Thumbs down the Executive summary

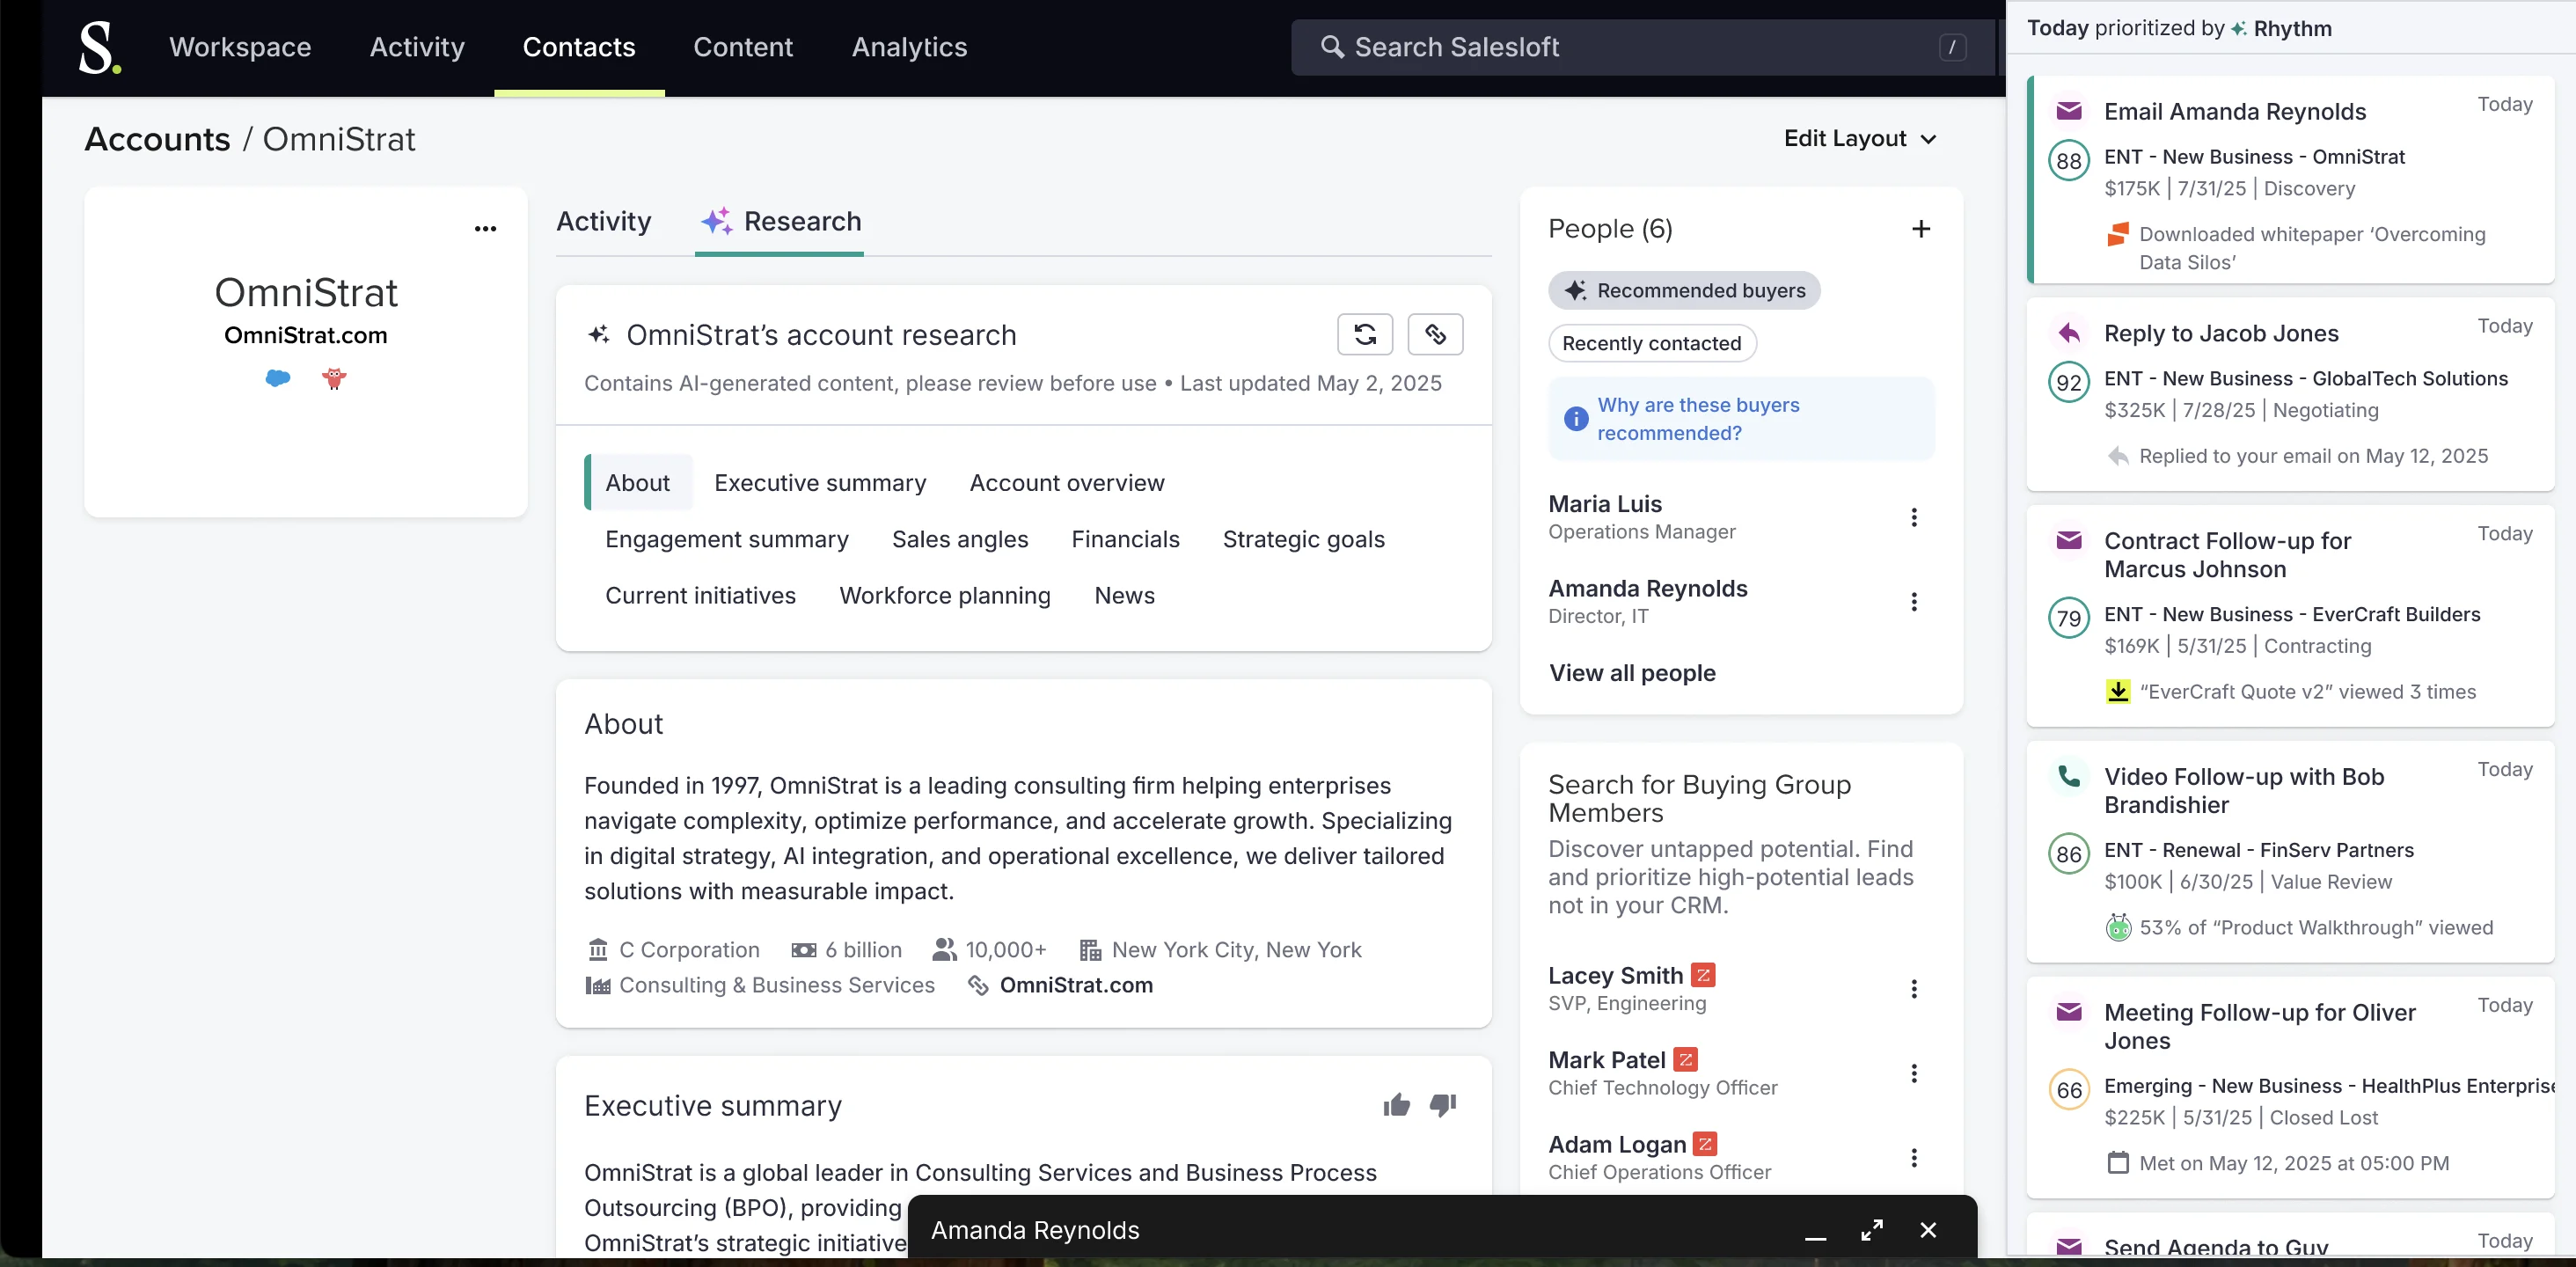(x=1443, y=1105)
